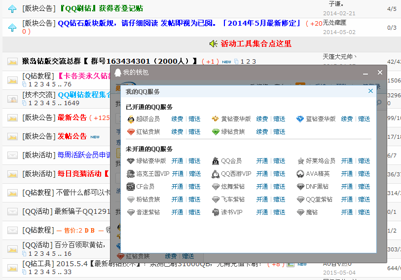Open the QQ钻石版块版规 announcement thread
Image resolution: width=401 pixels, height=280 pixels.
179,23
